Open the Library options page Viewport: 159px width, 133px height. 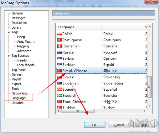(16, 27)
